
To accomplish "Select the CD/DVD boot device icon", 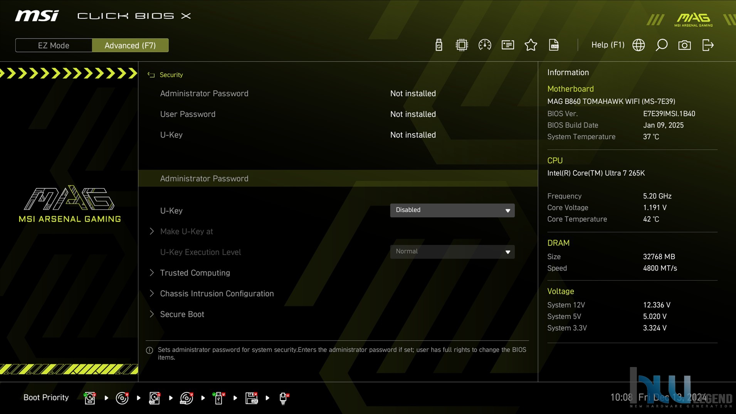I will [x=122, y=398].
